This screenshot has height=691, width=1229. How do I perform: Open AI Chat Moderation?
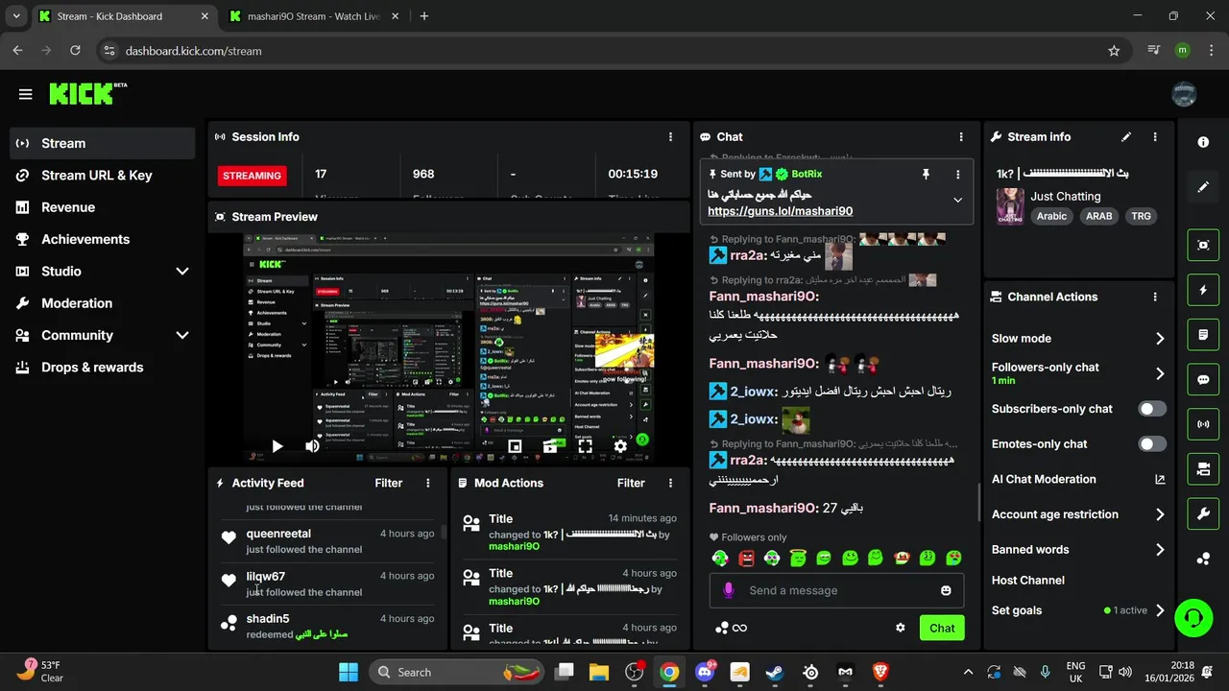pyautogui.click(x=1078, y=479)
